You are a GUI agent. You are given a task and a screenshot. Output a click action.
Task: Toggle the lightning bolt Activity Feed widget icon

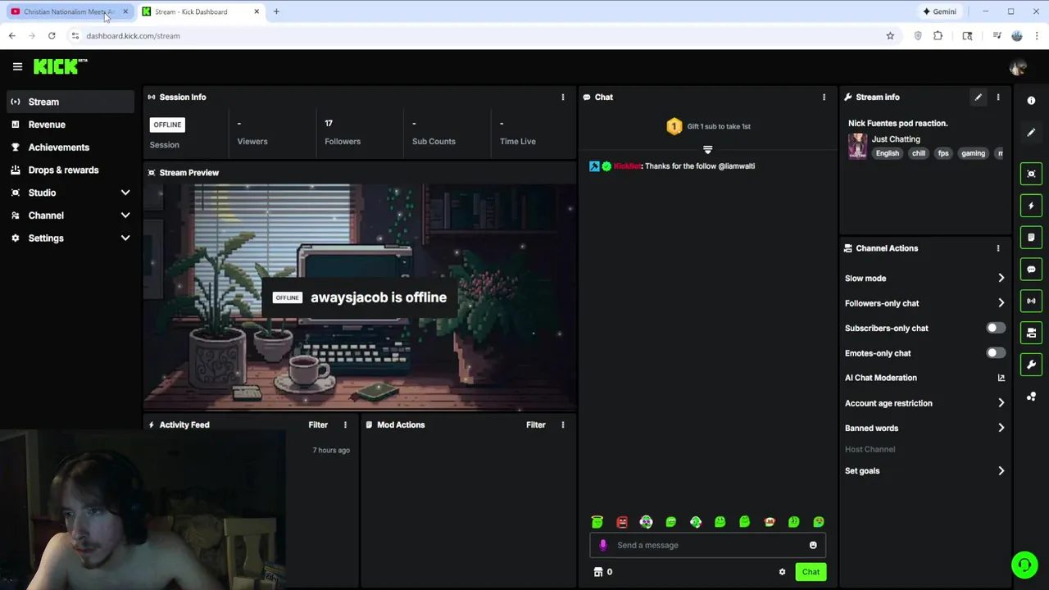[x=1031, y=206]
